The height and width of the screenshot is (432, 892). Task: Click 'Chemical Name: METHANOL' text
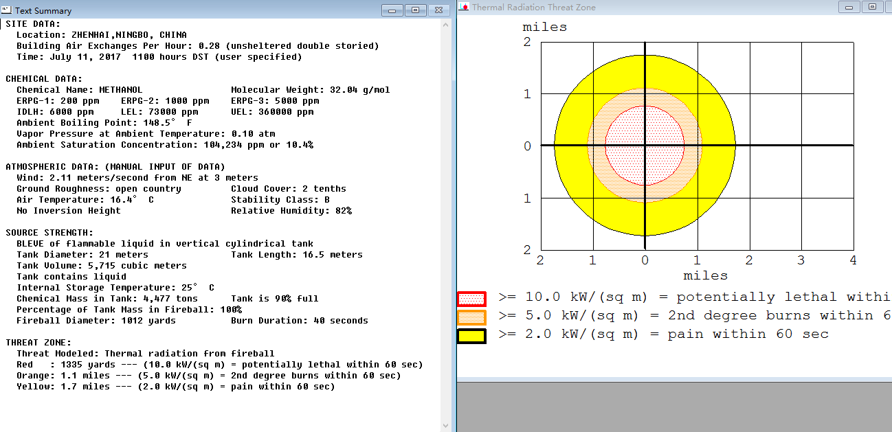pyautogui.click(x=79, y=90)
